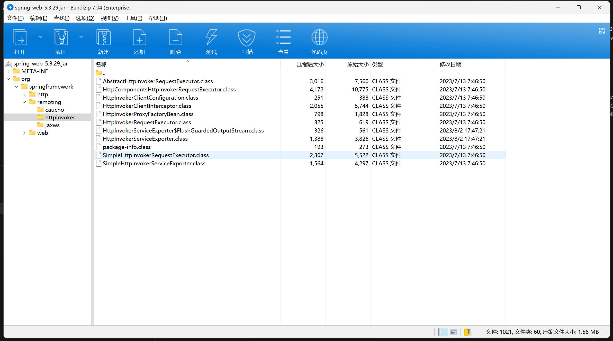
Task: Click the Scan (扫描) shield icon
Action: click(x=247, y=38)
